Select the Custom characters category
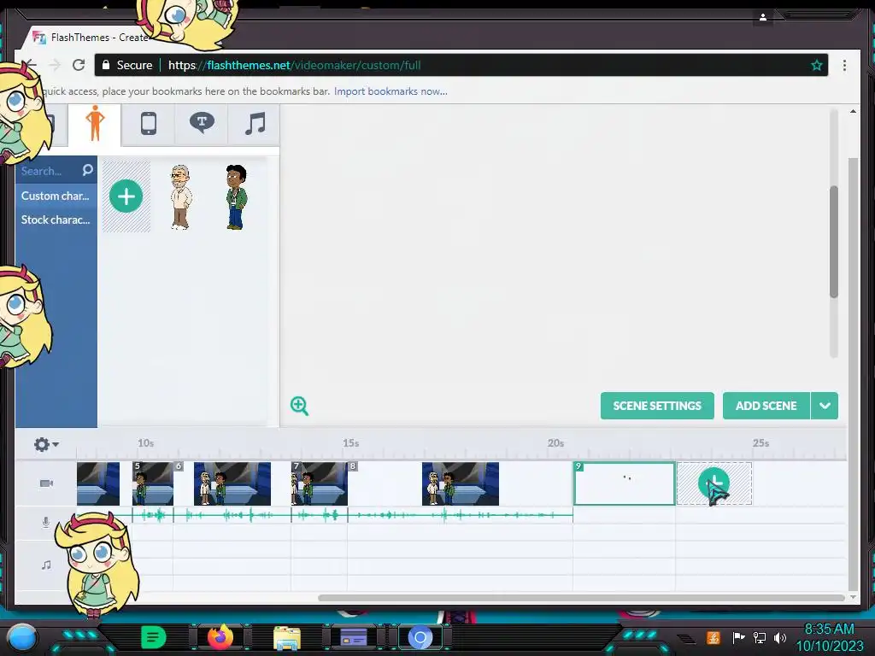875x656 pixels. pyautogui.click(x=56, y=196)
